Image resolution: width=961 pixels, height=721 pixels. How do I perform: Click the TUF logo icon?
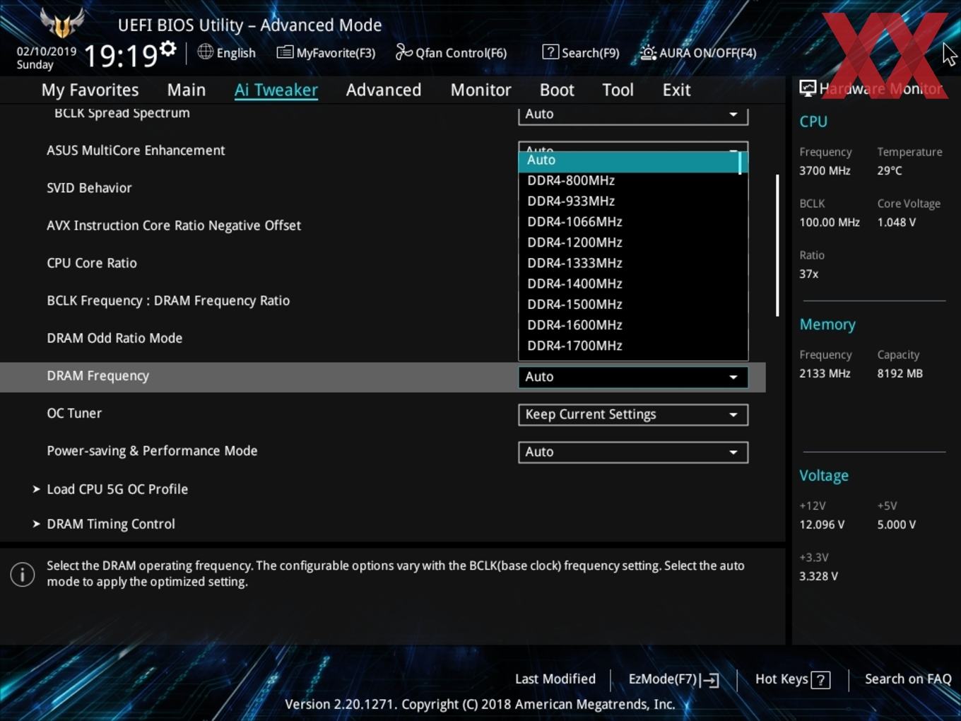pos(62,23)
